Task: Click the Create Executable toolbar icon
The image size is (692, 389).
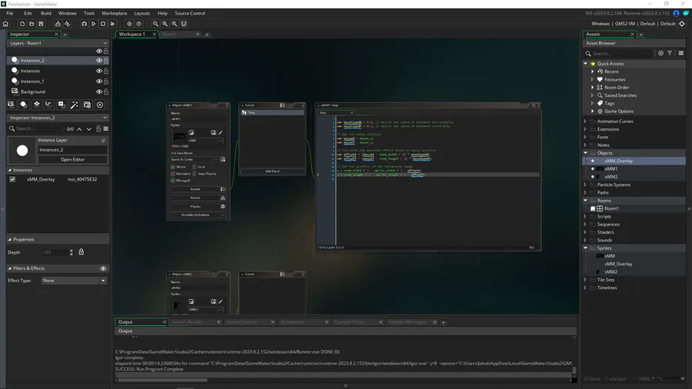Action: [x=58, y=24]
